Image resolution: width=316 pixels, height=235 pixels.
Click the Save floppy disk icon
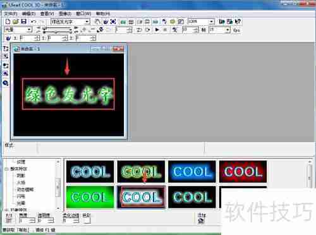[24, 21]
